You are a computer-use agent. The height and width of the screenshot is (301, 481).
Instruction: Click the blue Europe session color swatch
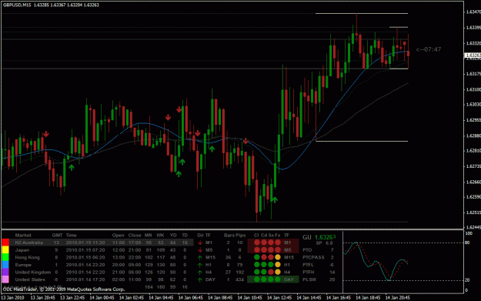(5, 265)
